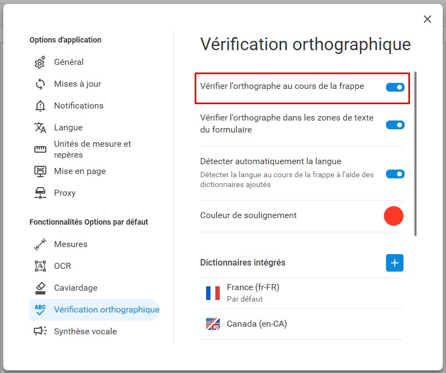The height and width of the screenshot is (373, 446).
Task: Open the Notifications bell icon
Action: click(x=40, y=106)
